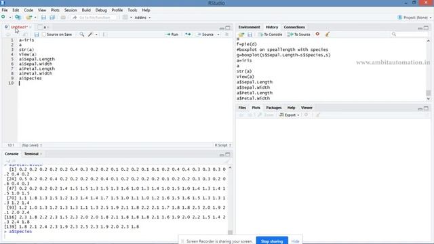Switch to the Packages tab
The height and width of the screenshot is (244, 434).
click(274, 108)
